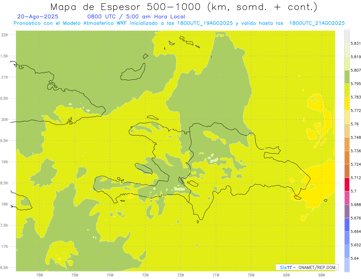Click the 18N latitude axis label
Image resolution: width=361 pixels, height=279 pixels.
click(5, 204)
